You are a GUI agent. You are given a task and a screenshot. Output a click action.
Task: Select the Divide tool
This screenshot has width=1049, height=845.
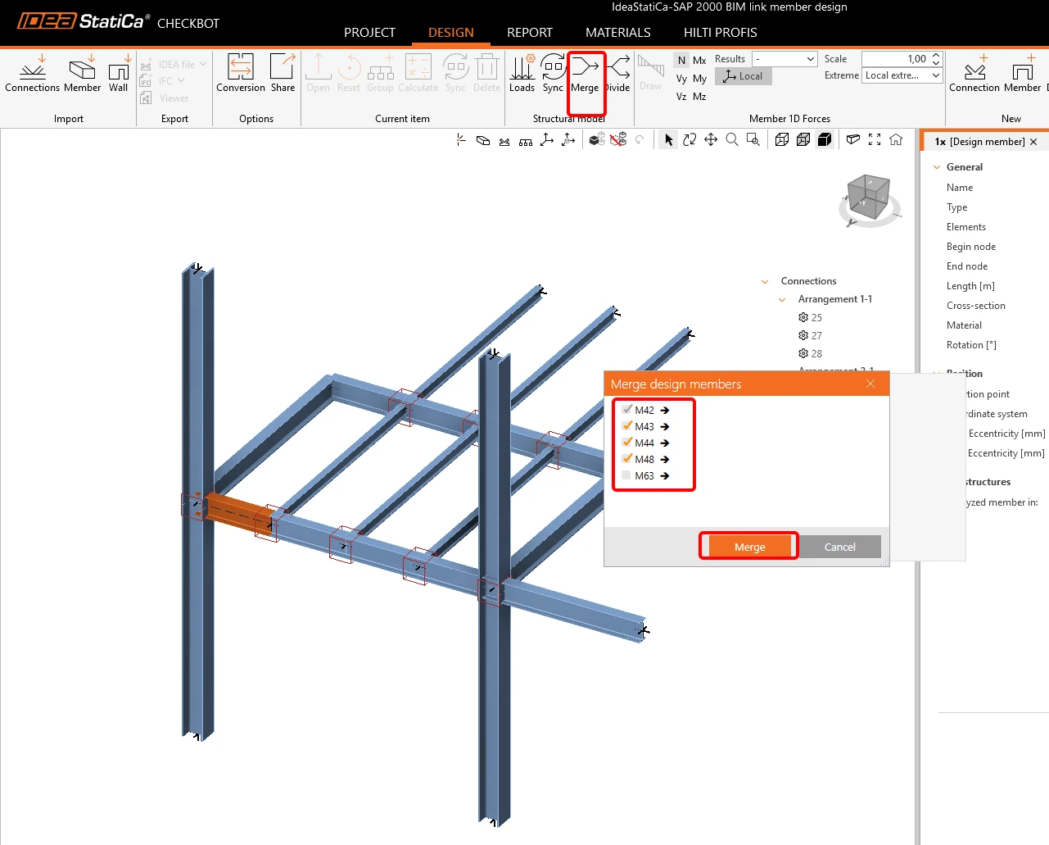[619, 74]
